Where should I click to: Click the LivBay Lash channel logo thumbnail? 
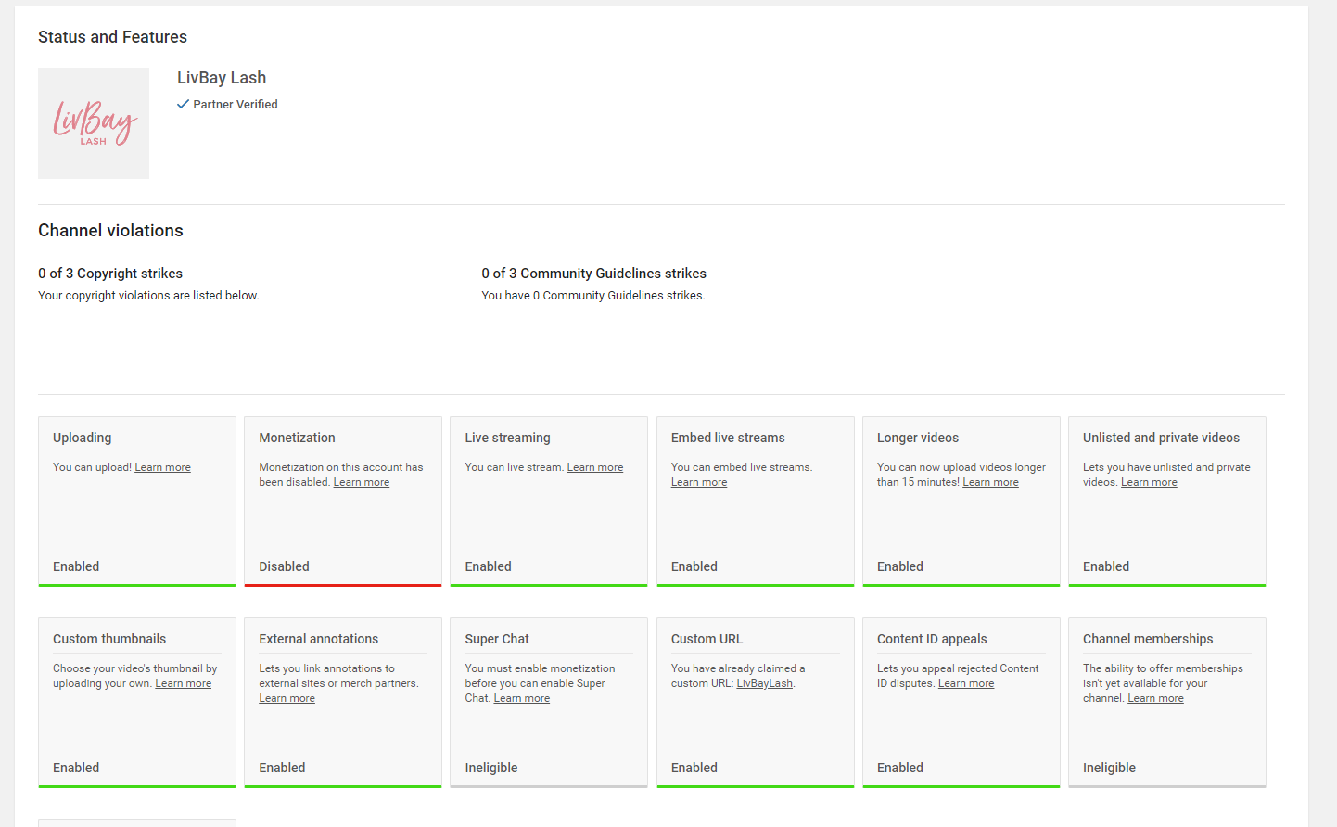[x=94, y=123]
